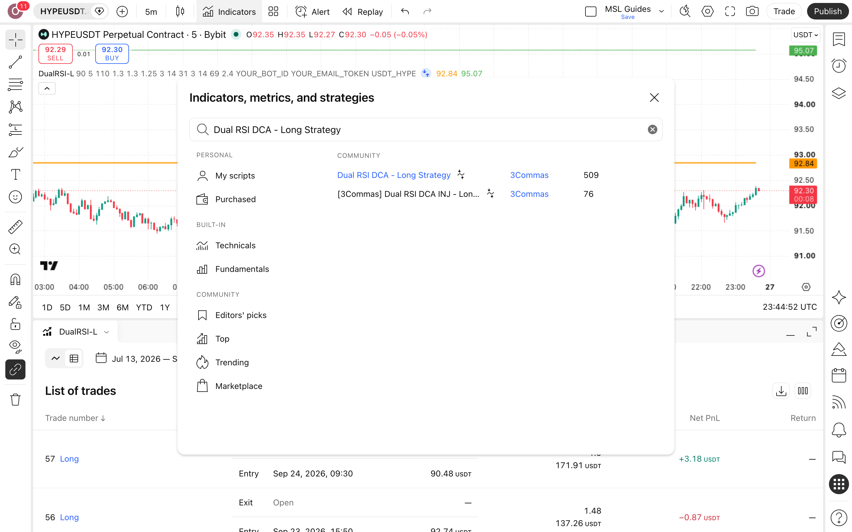Select the trend line drawing tool
The height and width of the screenshot is (532, 852).
coord(15,62)
